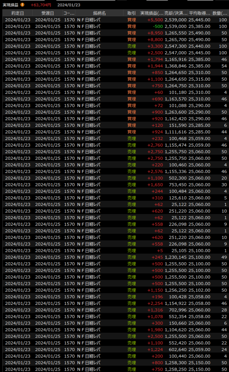Click the 平均取得 column header
The width and height of the screenshot is (229, 372).
[x=199, y=13]
